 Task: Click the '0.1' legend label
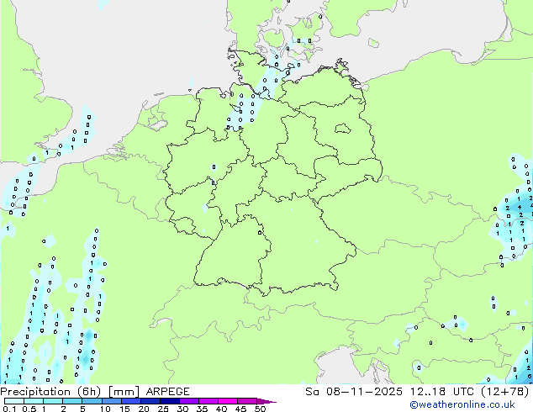(x=9, y=409)
